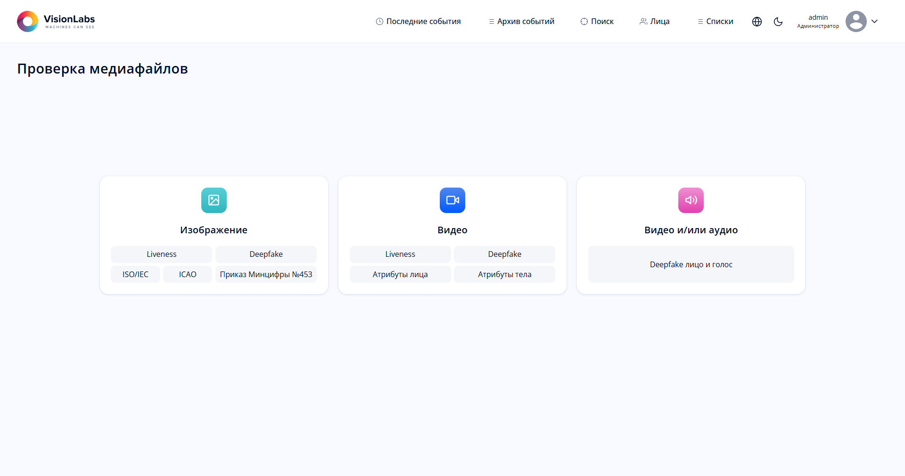Image resolution: width=905 pixels, height=476 pixels.
Task: Choose the ISO/IEC image check
Action: click(x=135, y=275)
